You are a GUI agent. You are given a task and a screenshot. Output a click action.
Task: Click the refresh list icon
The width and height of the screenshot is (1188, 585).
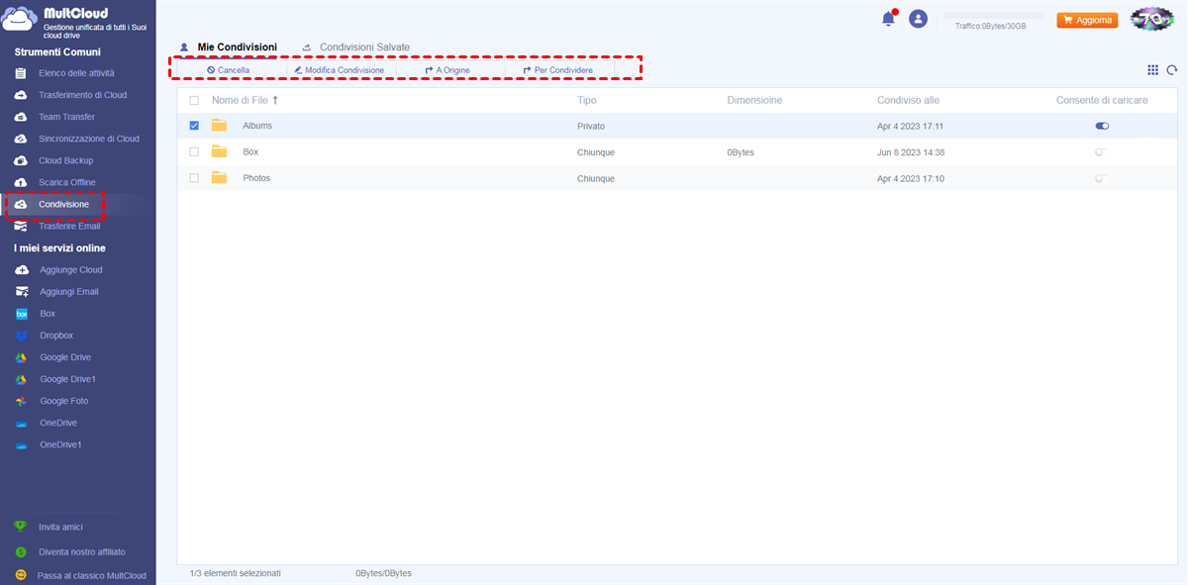[x=1172, y=70]
